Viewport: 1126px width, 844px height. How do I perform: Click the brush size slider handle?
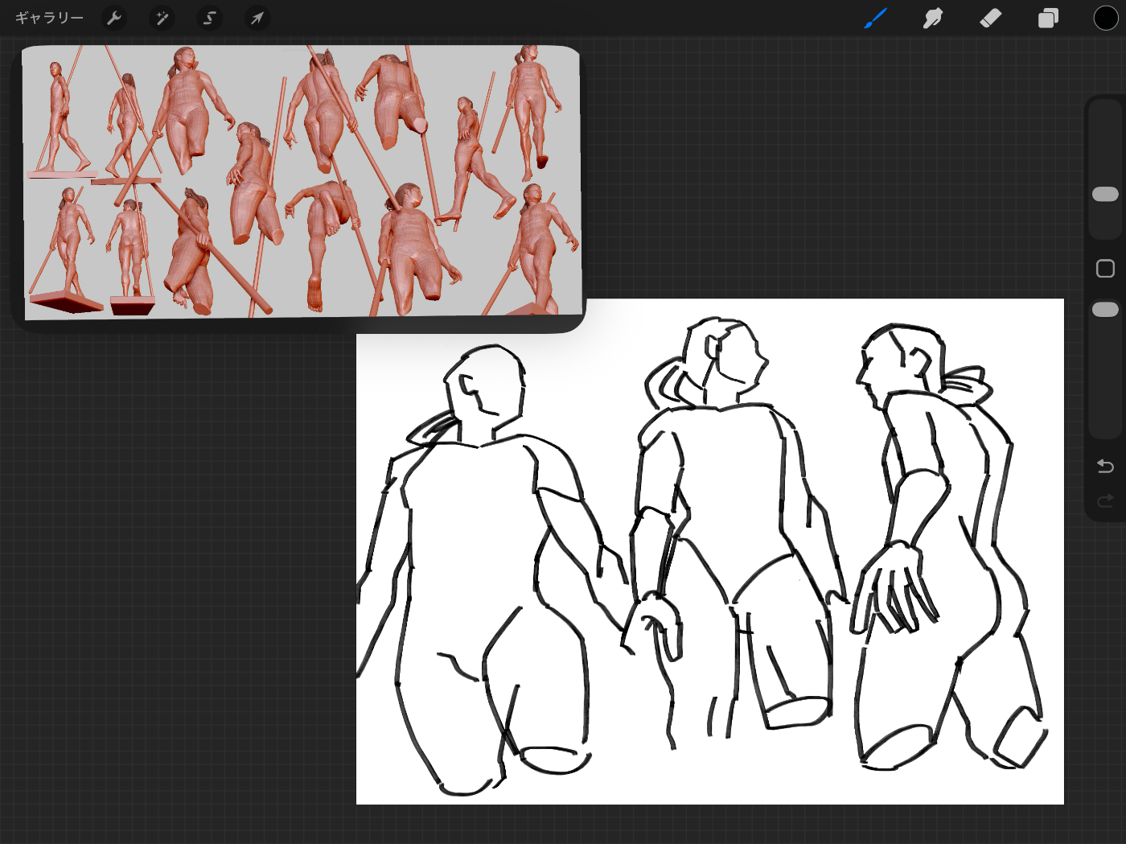click(x=1105, y=194)
